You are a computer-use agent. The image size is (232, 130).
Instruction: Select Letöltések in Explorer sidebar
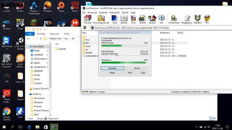[38, 55]
